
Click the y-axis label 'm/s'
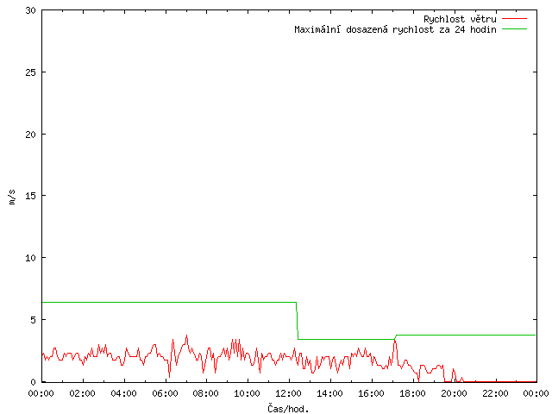(x=12, y=197)
